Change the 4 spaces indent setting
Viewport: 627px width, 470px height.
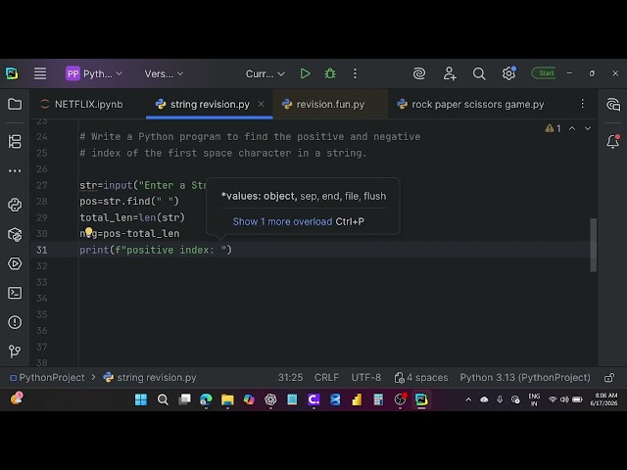pyautogui.click(x=421, y=378)
